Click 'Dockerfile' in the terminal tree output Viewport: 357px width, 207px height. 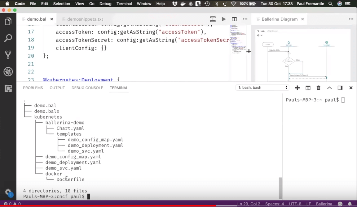click(x=70, y=179)
